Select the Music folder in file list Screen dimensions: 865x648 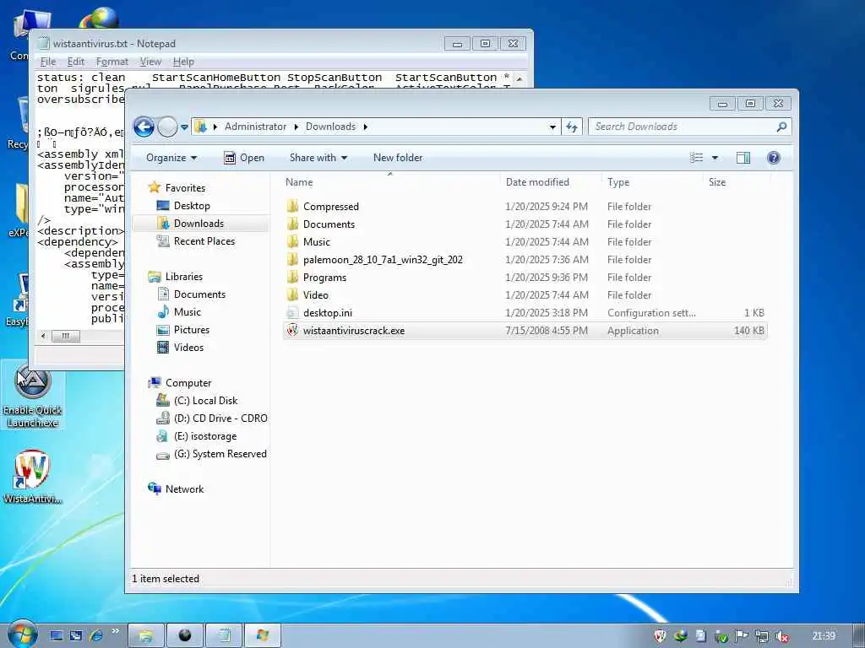317,242
